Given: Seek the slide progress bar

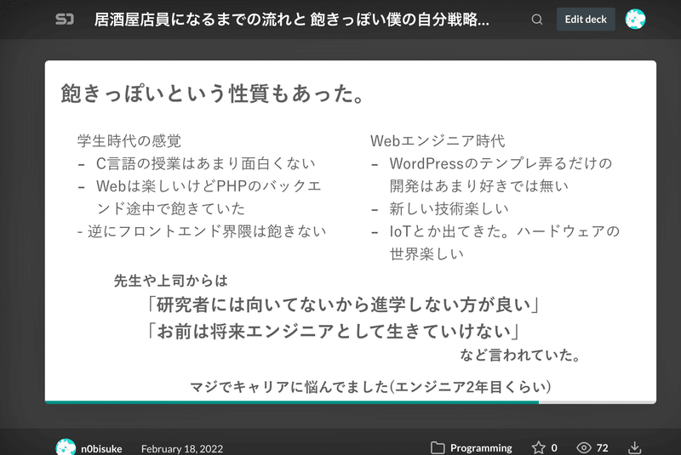Looking at the screenshot, I should coord(351,402).
